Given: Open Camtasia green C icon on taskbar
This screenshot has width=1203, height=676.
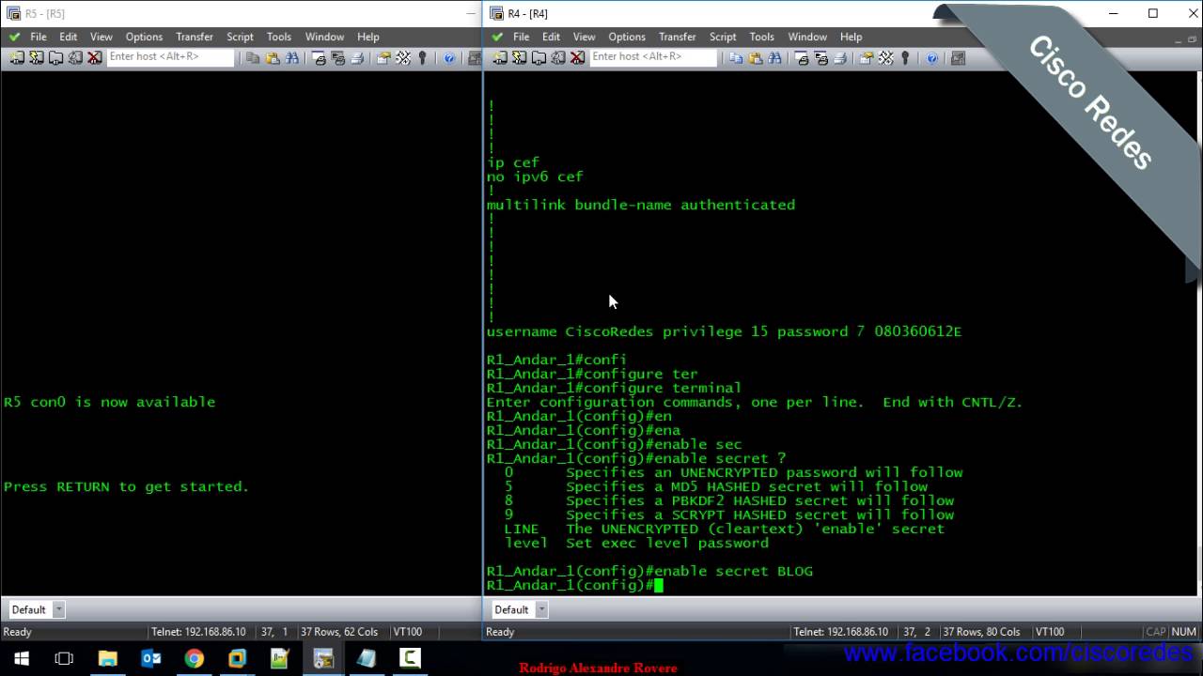Looking at the screenshot, I should (x=410, y=658).
